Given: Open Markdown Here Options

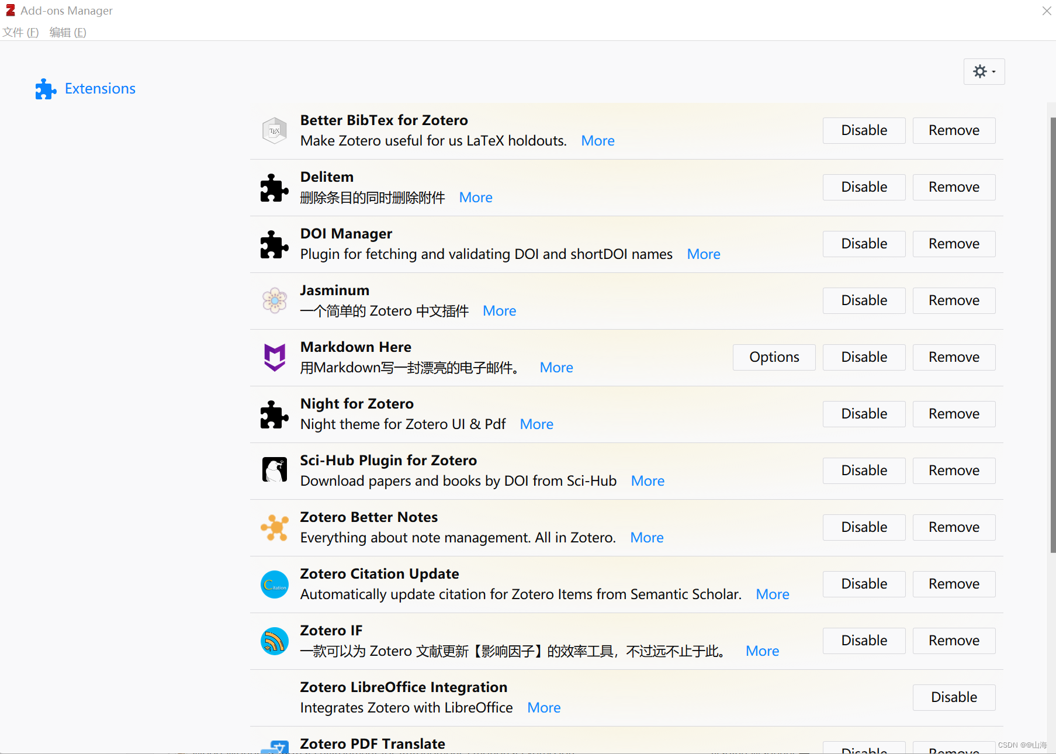Looking at the screenshot, I should [774, 357].
